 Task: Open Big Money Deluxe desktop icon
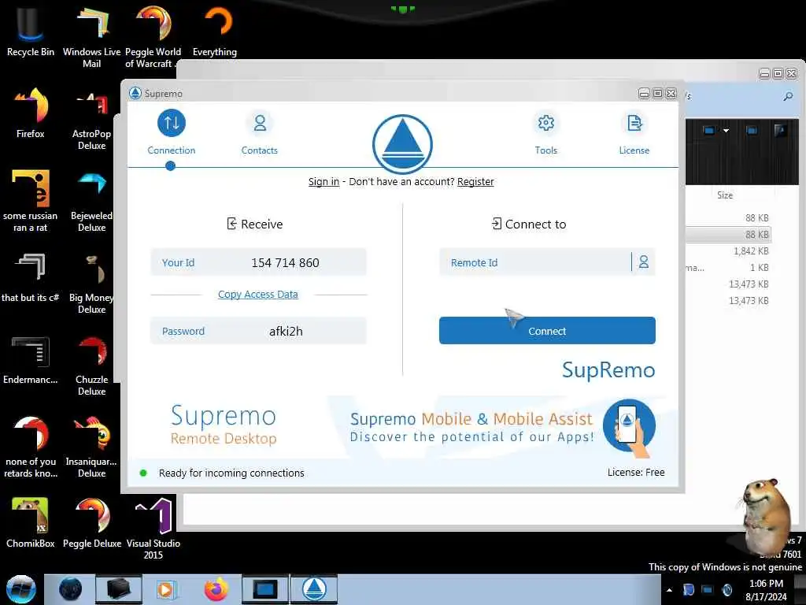coord(91,283)
